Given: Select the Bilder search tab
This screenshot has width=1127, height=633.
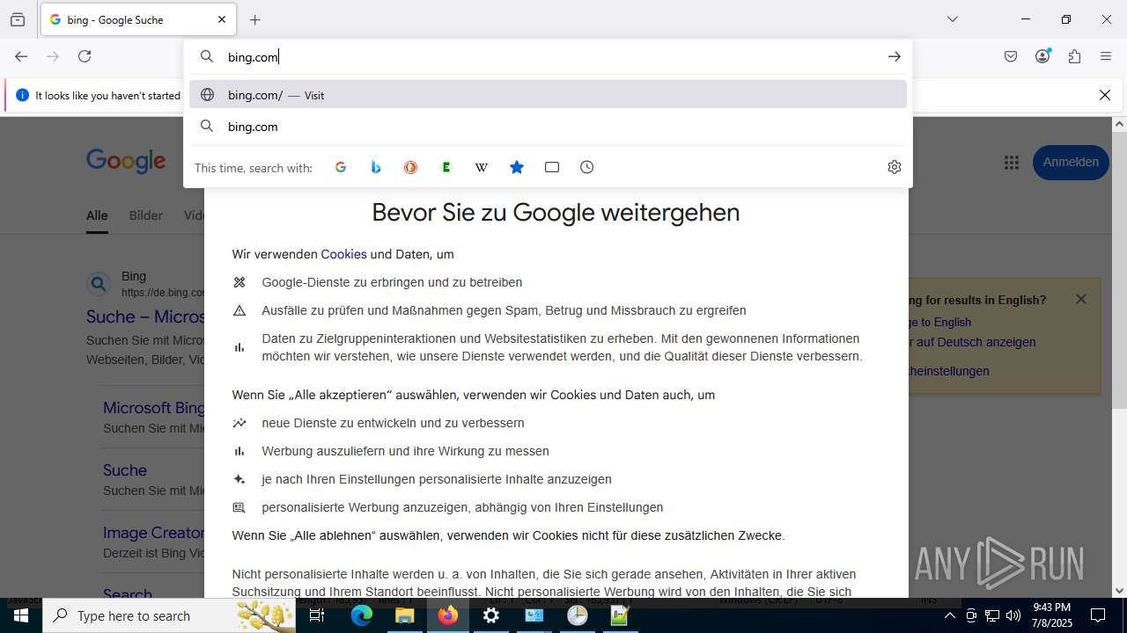Looking at the screenshot, I should coord(146,215).
